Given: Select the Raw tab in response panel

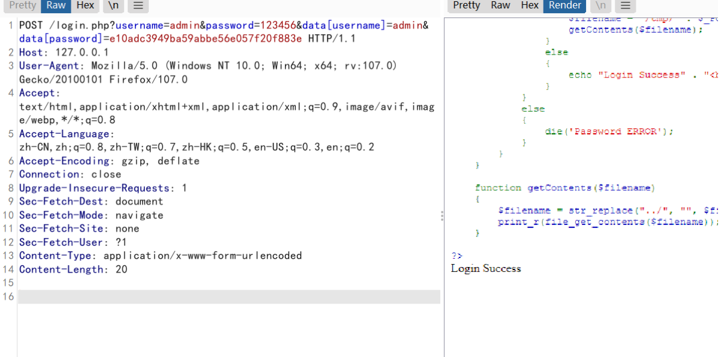Looking at the screenshot, I should coord(500,6).
